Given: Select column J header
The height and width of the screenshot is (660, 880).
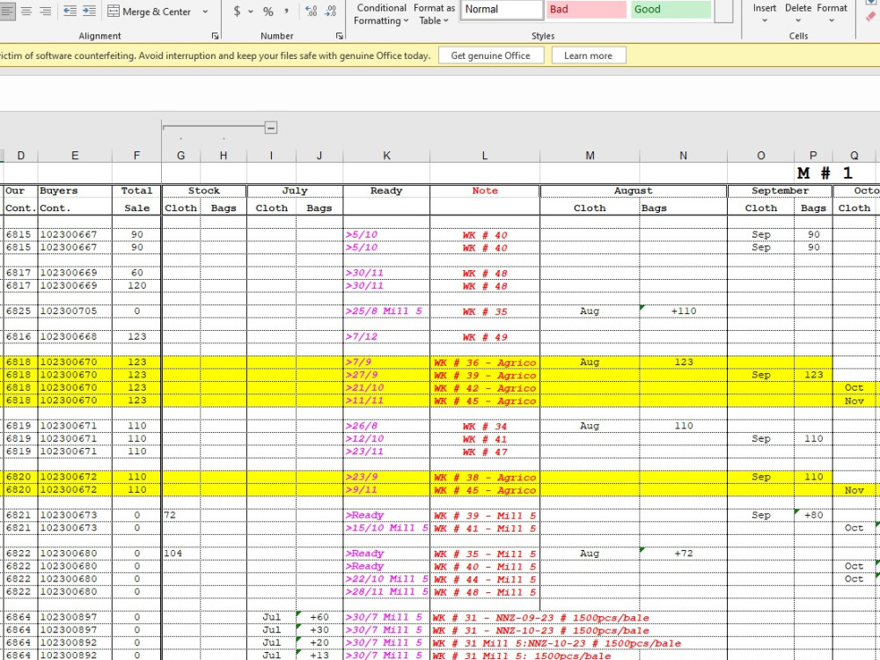Looking at the screenshot, I should [x=319, y=156].
